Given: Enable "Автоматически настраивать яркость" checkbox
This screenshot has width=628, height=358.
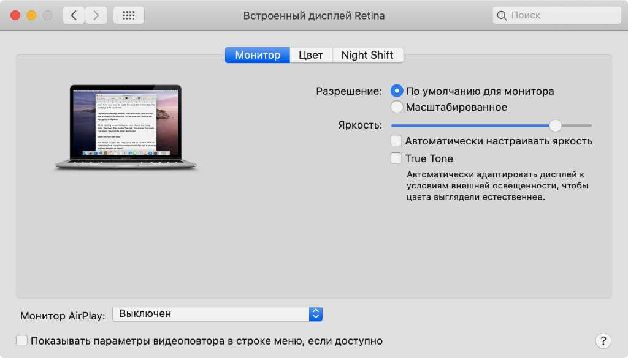Looking at the screenshot, I should (x=396, y=141).
